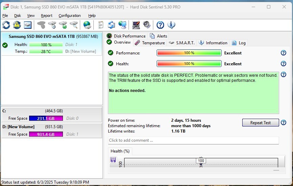Click the 'Disk: 0' label beside C: volume
The image size is (293, 186).
[72, 118]
